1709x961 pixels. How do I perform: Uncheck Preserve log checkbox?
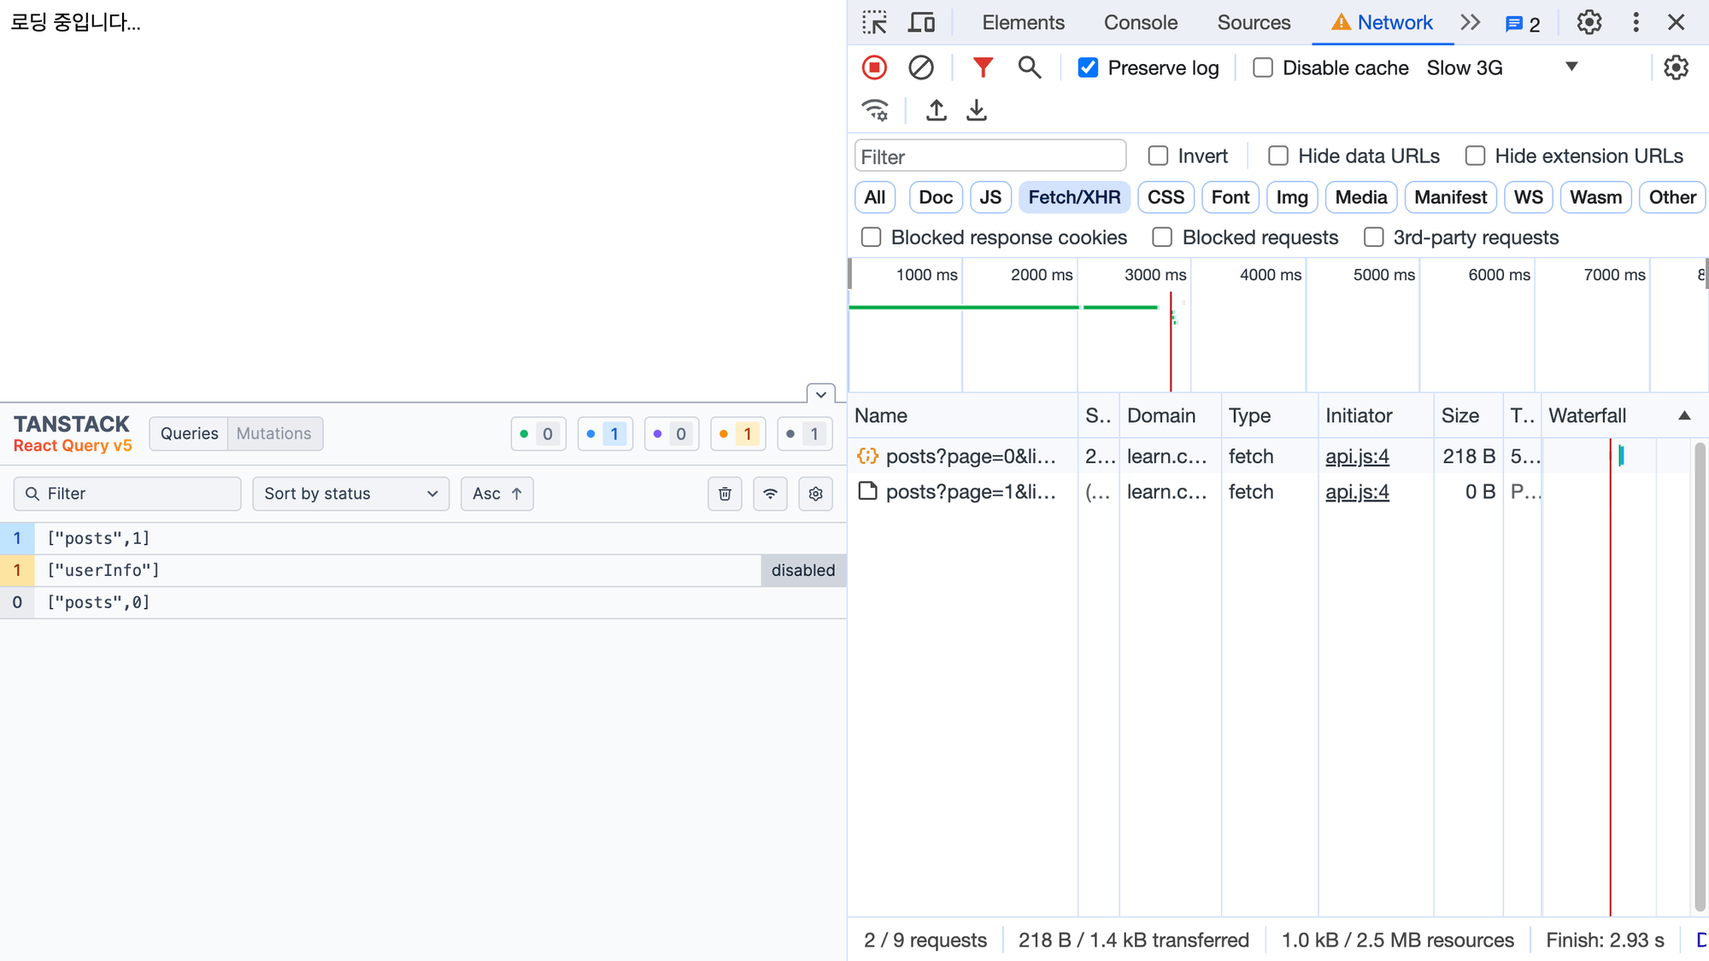coord(1088,67)
